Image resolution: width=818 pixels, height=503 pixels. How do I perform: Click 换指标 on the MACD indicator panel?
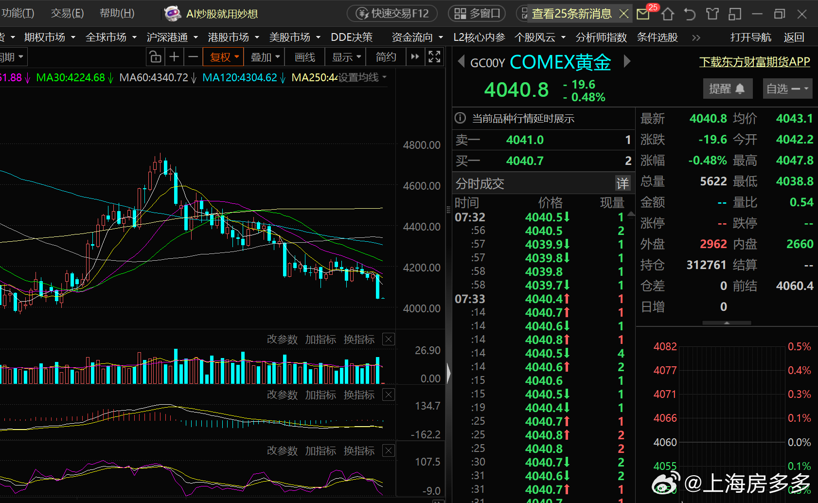(x=359, y=395)
